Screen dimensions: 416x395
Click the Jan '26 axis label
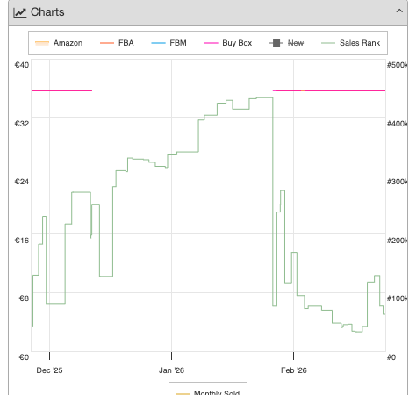coord(171,370)
